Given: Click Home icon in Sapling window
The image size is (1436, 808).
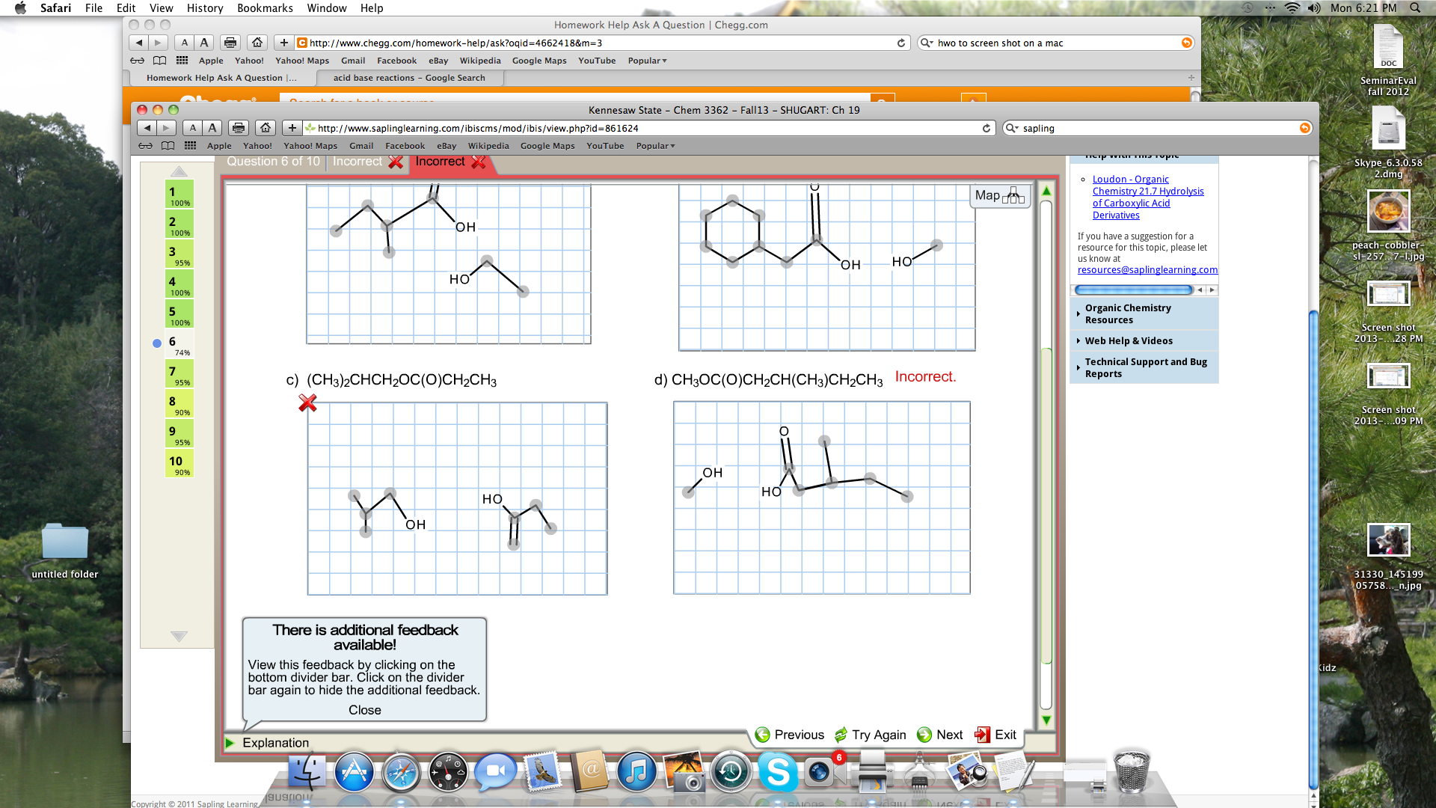Looking at the screenshot, I should [x=266, y=128].
